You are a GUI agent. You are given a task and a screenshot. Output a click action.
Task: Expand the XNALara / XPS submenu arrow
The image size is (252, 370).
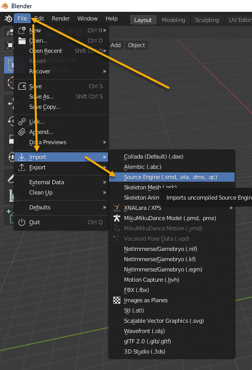click(232, 208)
